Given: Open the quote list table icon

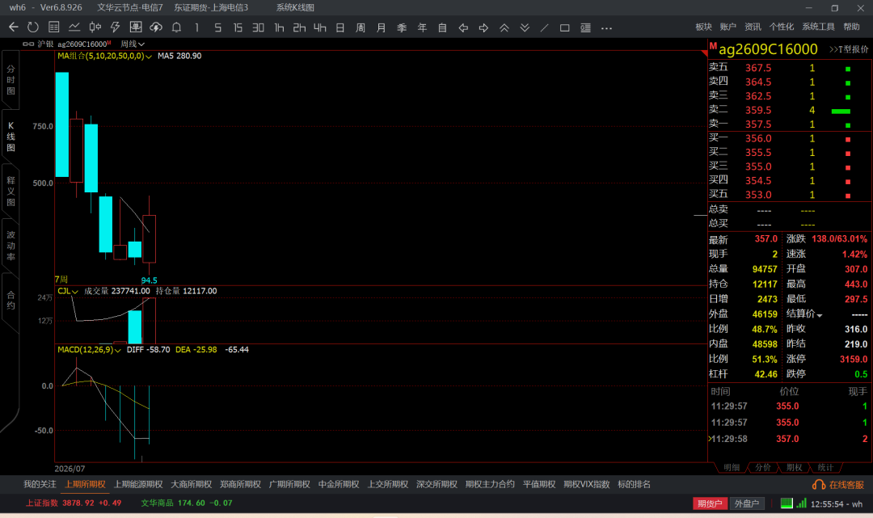Looking at the screenshot, I should pos(54,27).
